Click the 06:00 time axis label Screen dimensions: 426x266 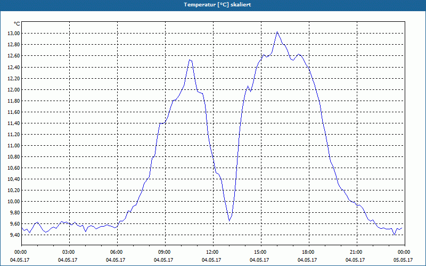[x=117, y=252]
